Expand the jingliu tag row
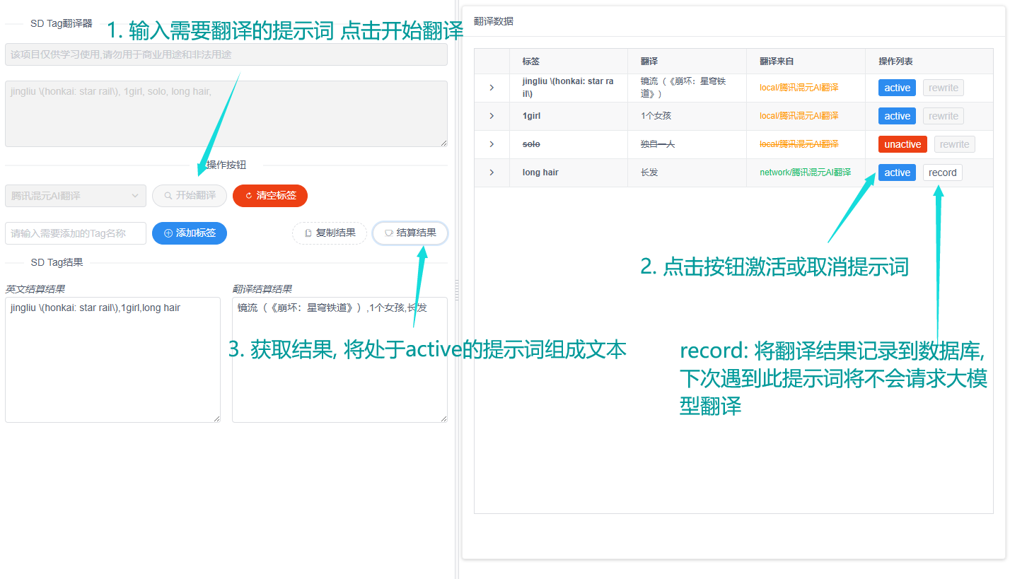Screen dimensions: 1010x579 [x=492, y=88]
